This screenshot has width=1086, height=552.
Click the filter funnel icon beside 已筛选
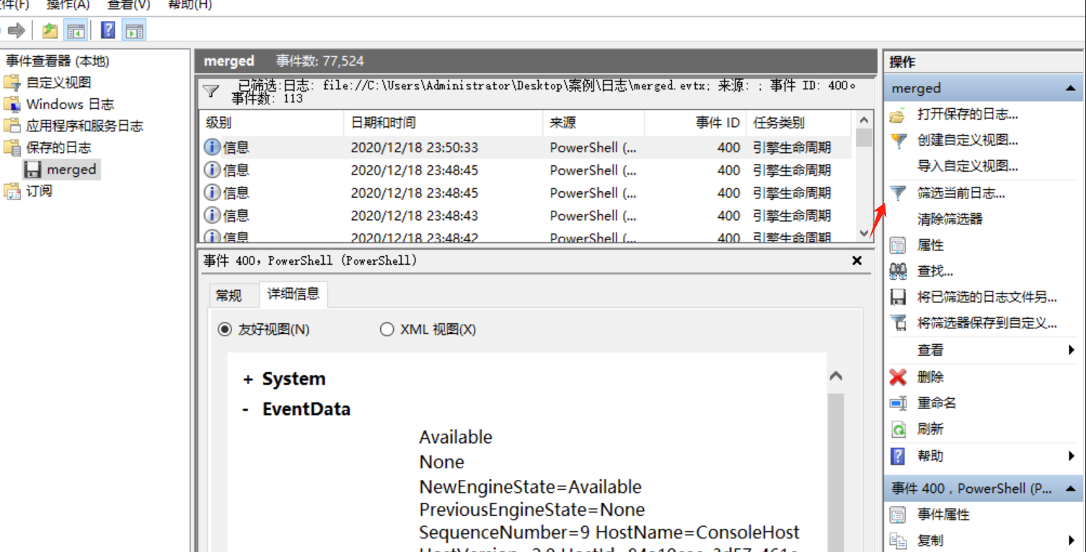[211, 91]
